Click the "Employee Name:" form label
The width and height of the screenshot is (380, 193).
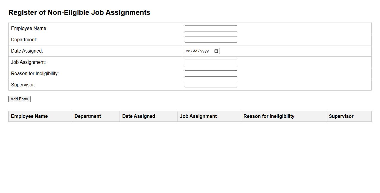pos(29,29)
